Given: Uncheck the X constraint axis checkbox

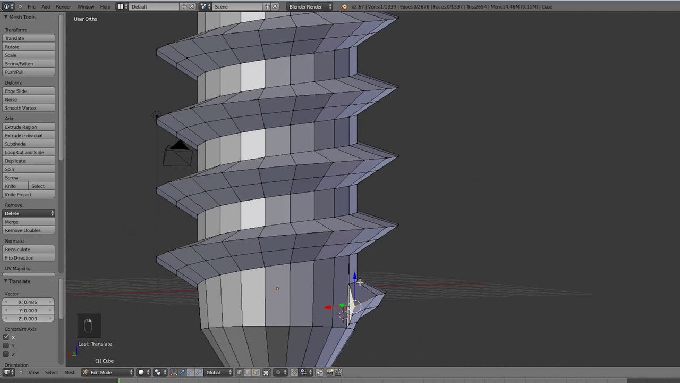Looking at the screenshot, I should point(6,337).
